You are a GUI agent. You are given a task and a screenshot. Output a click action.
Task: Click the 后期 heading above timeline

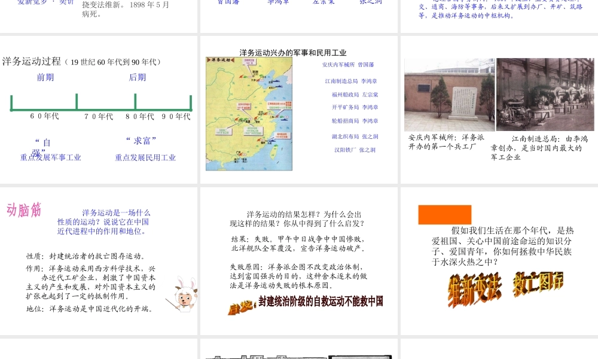coord(138,77)
